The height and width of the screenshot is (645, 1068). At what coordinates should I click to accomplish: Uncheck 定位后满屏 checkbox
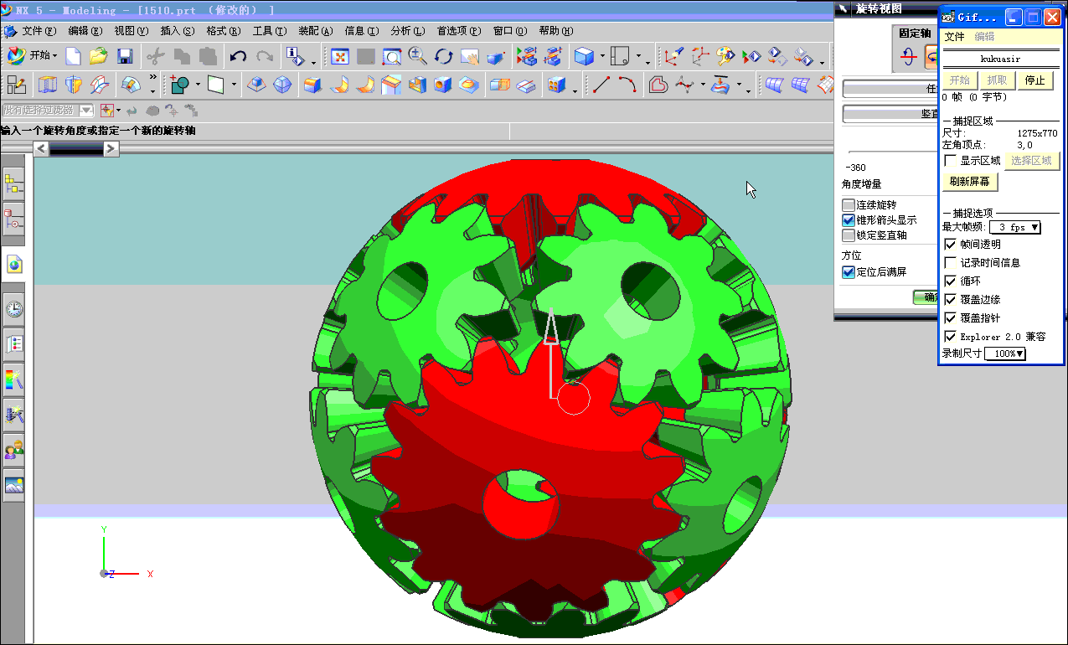click(x=849, y=272)
